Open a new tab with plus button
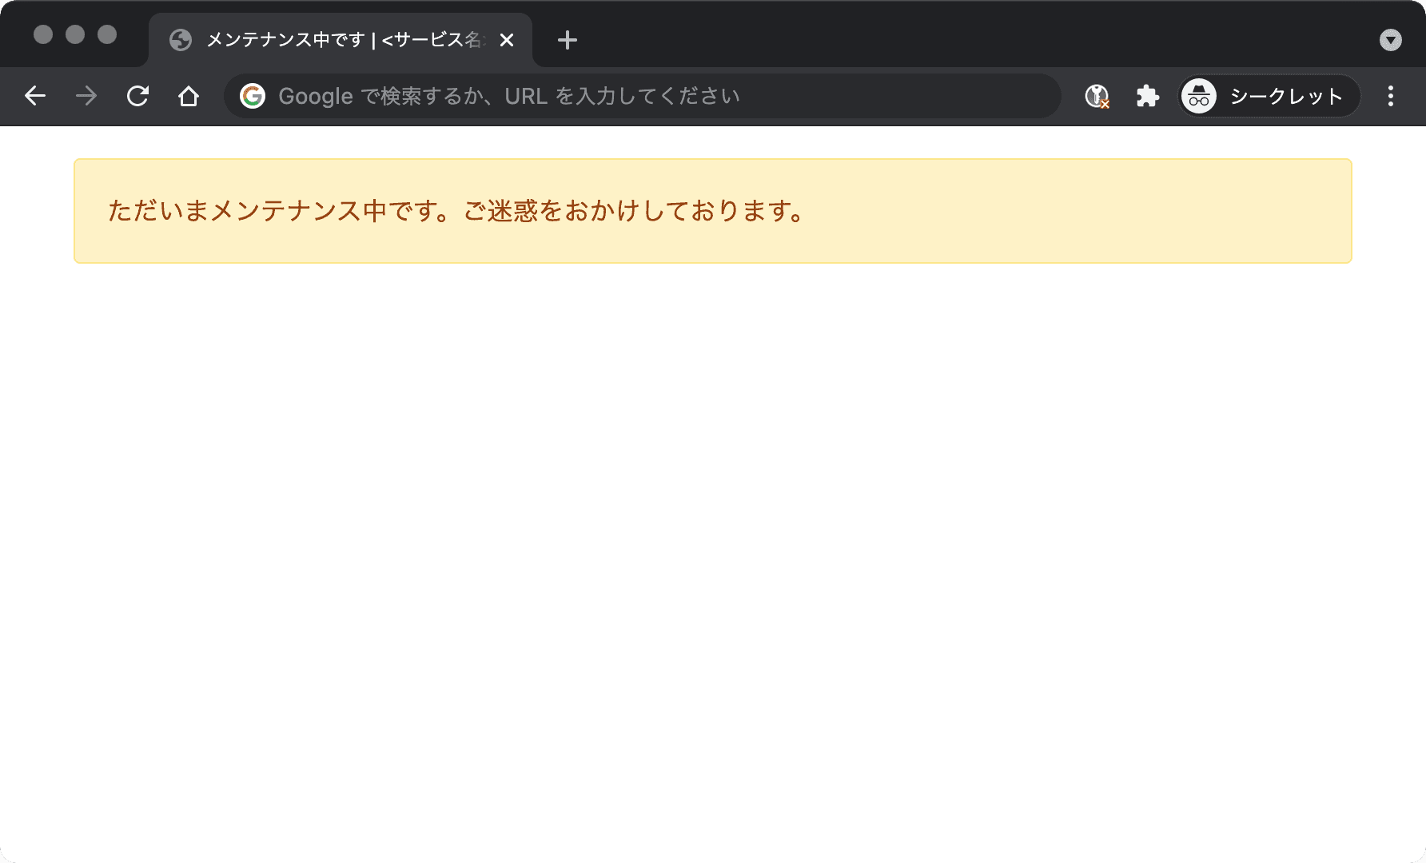The width and height of the screenshot is (1426, 863). tap(567, 40)
